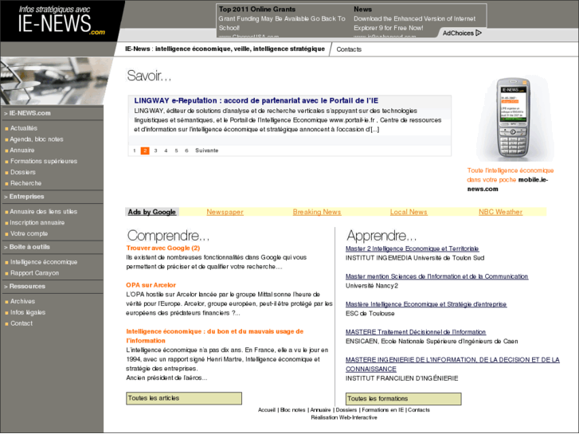Click Contacts in footer links
Screen dimensions: 579x434
[x=419, y=410]
